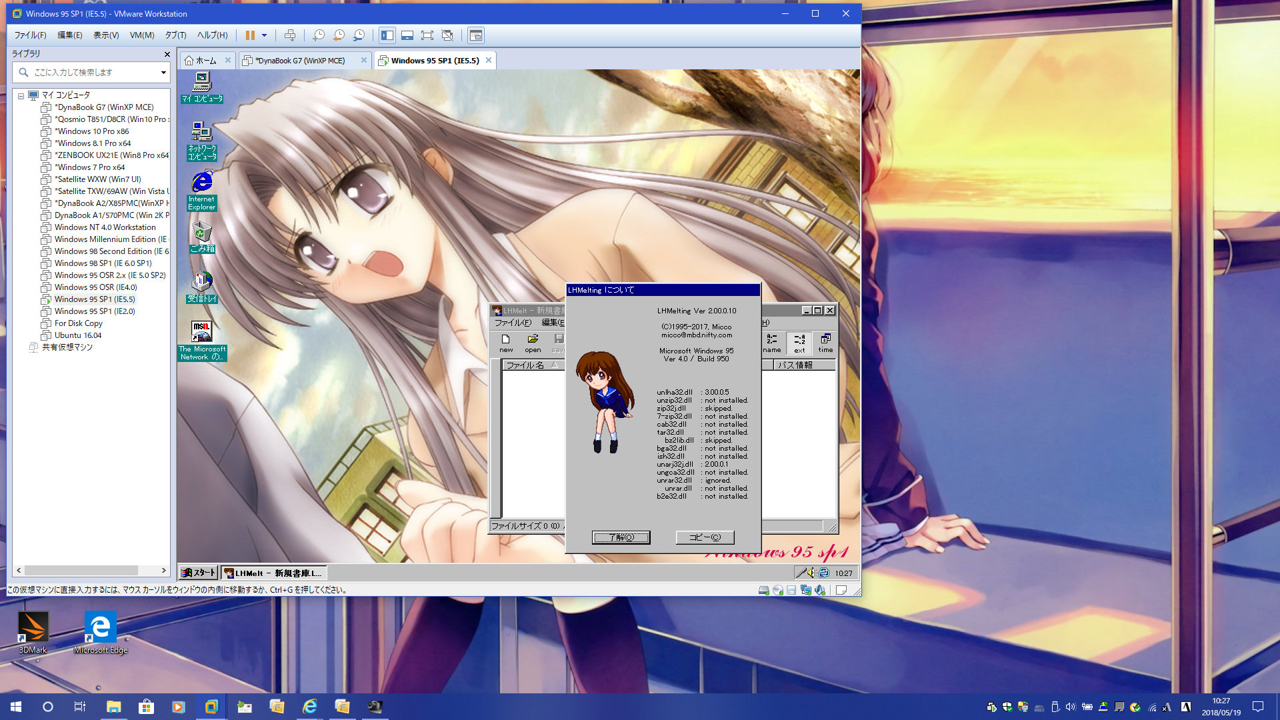Take a snapshot with the clock-plus icon

[319, 35]
